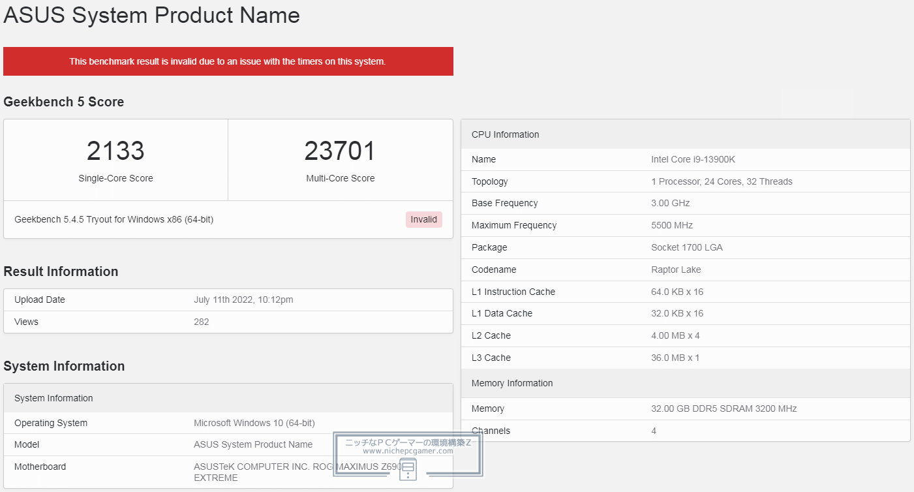Image resolution: width=914 pixels, height=492 pixels.
Task: Click the L1 Data Cache label
Action: coord(502,313)
